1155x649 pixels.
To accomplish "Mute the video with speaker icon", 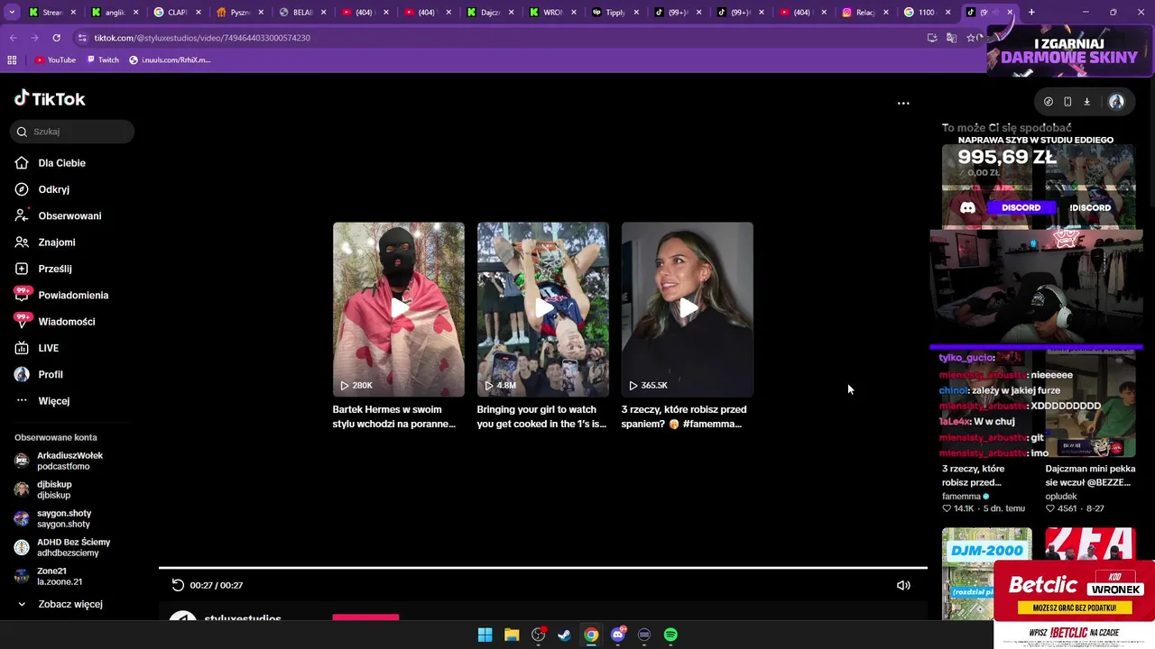I will 903,585.
